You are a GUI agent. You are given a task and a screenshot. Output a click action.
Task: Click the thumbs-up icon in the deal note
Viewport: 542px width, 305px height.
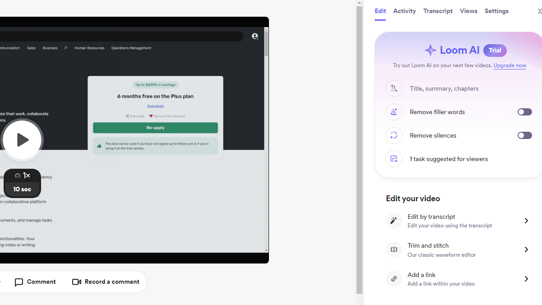tap(99, 146)
